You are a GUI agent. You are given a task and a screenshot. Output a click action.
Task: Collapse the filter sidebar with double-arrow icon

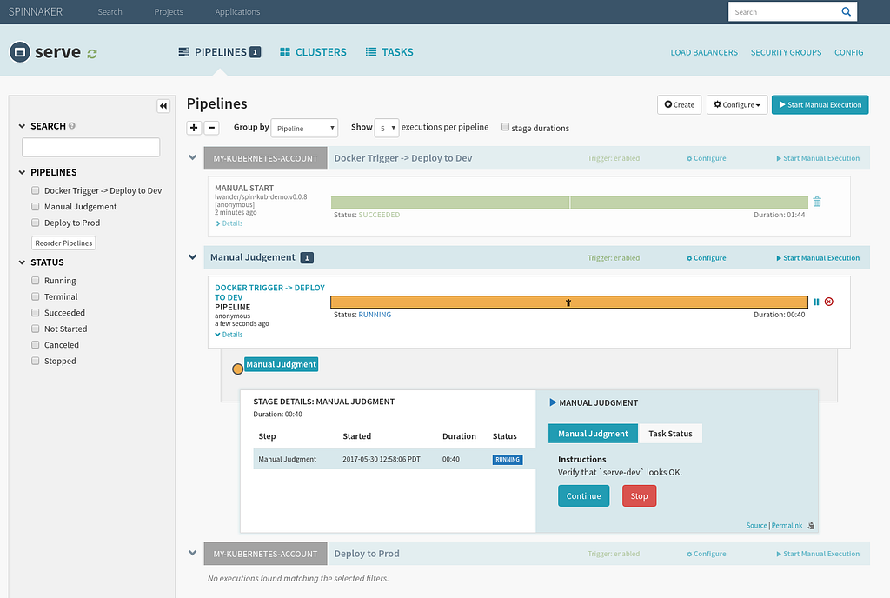163,105
